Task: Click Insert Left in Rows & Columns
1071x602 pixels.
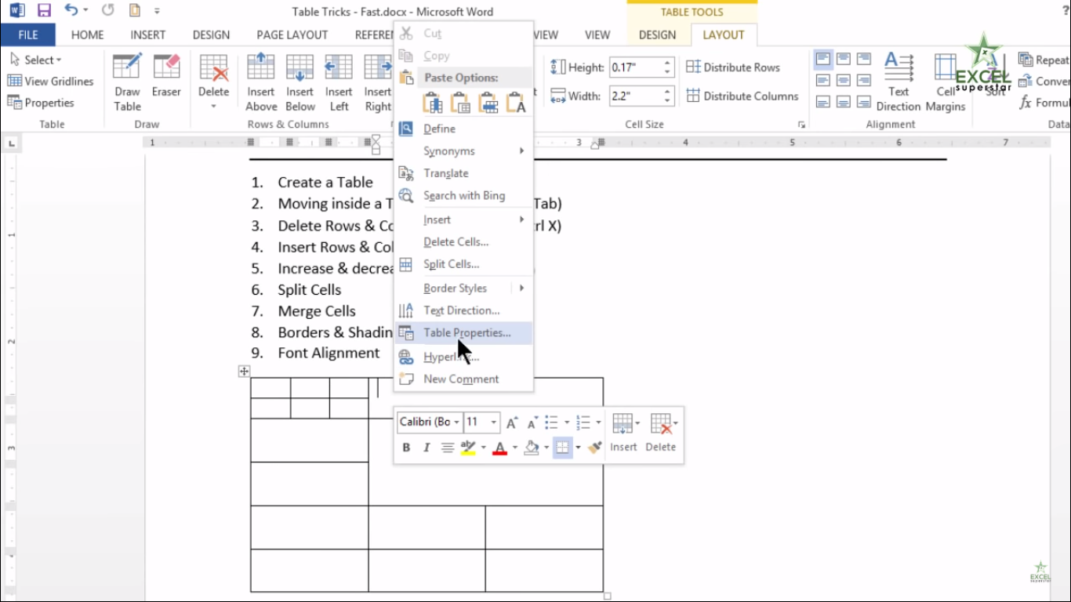Action: tap(339, 83)
